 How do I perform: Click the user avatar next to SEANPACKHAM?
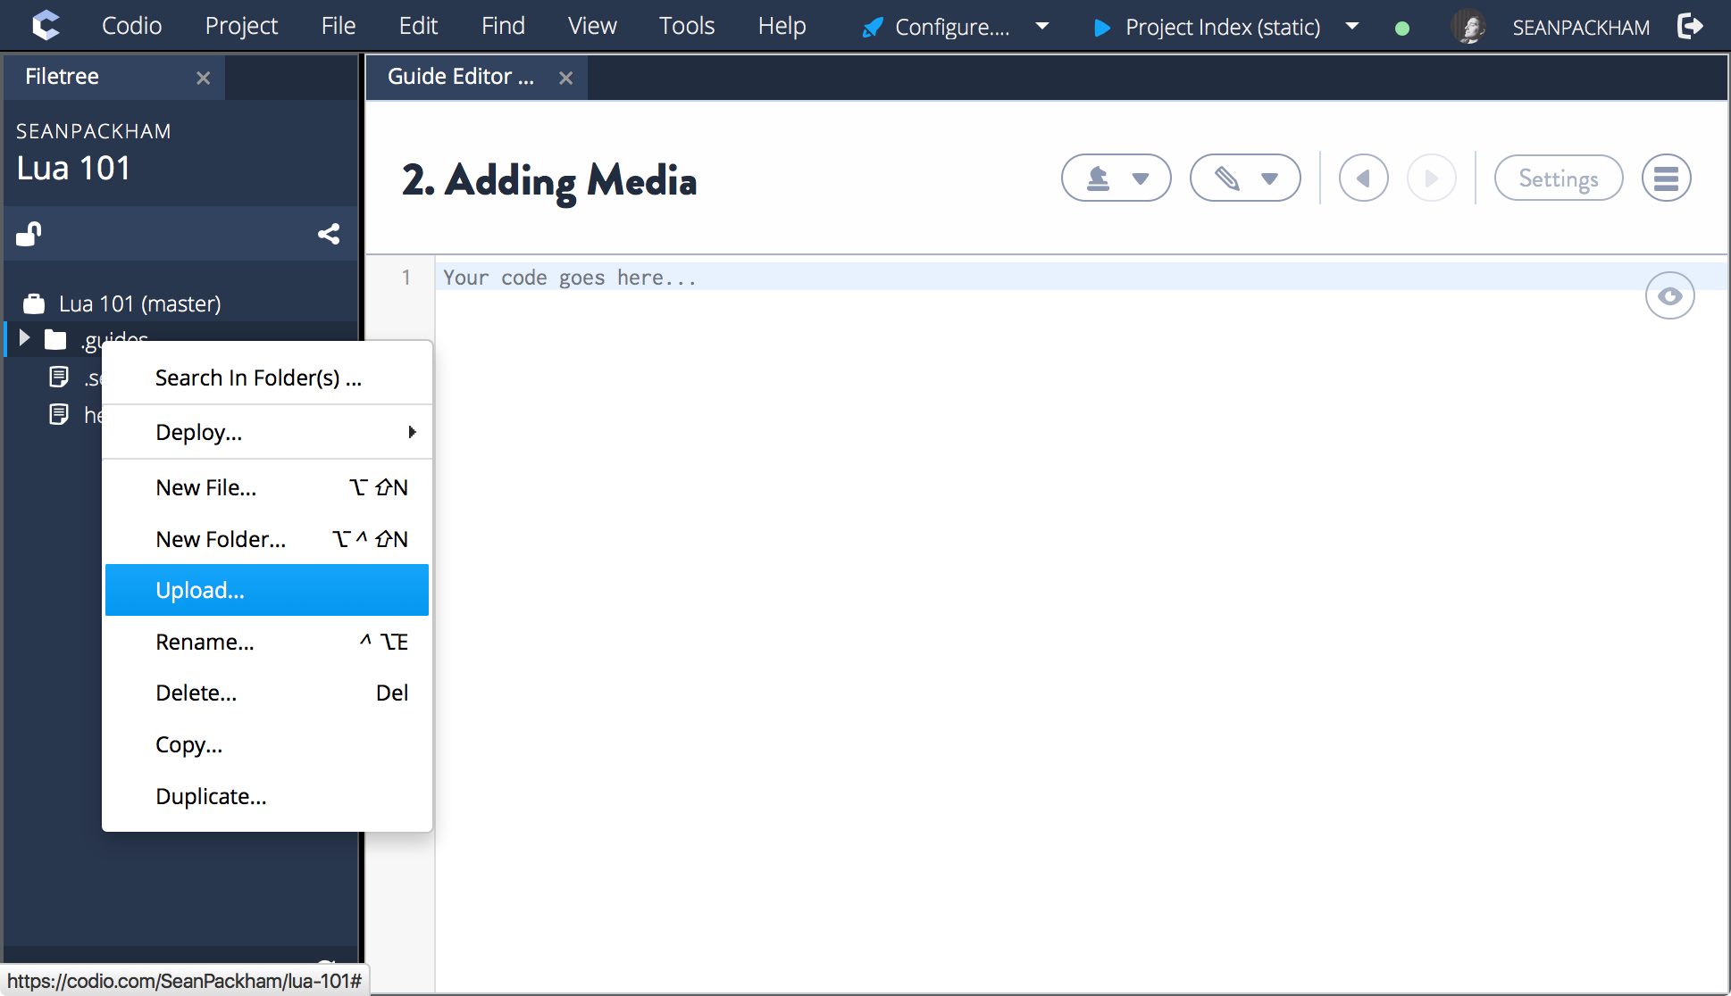[1470, 26]
